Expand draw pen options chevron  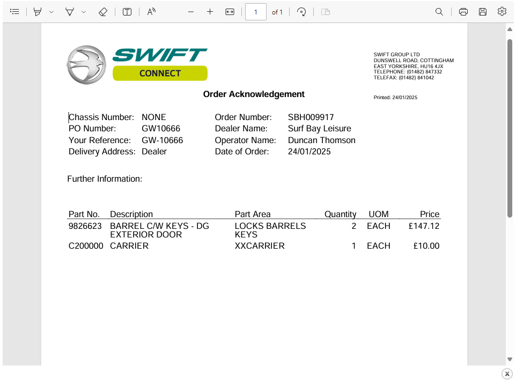[84, 12]
